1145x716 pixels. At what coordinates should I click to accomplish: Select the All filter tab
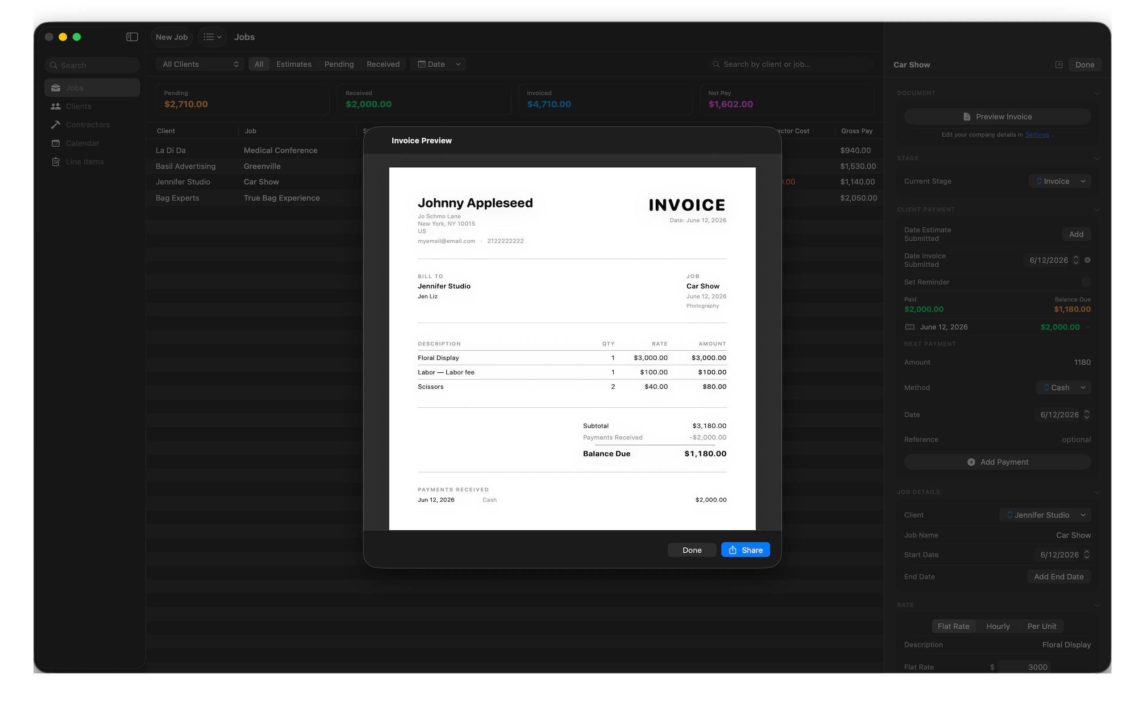coord(259,64)
